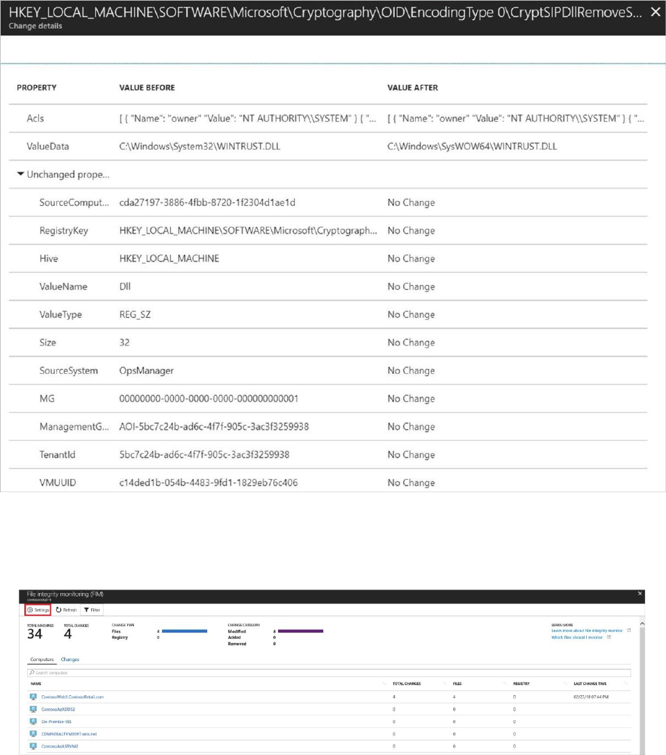Open ContosoAzADDS2 computer
The image size is (666, 755).
tap(58, 709)
